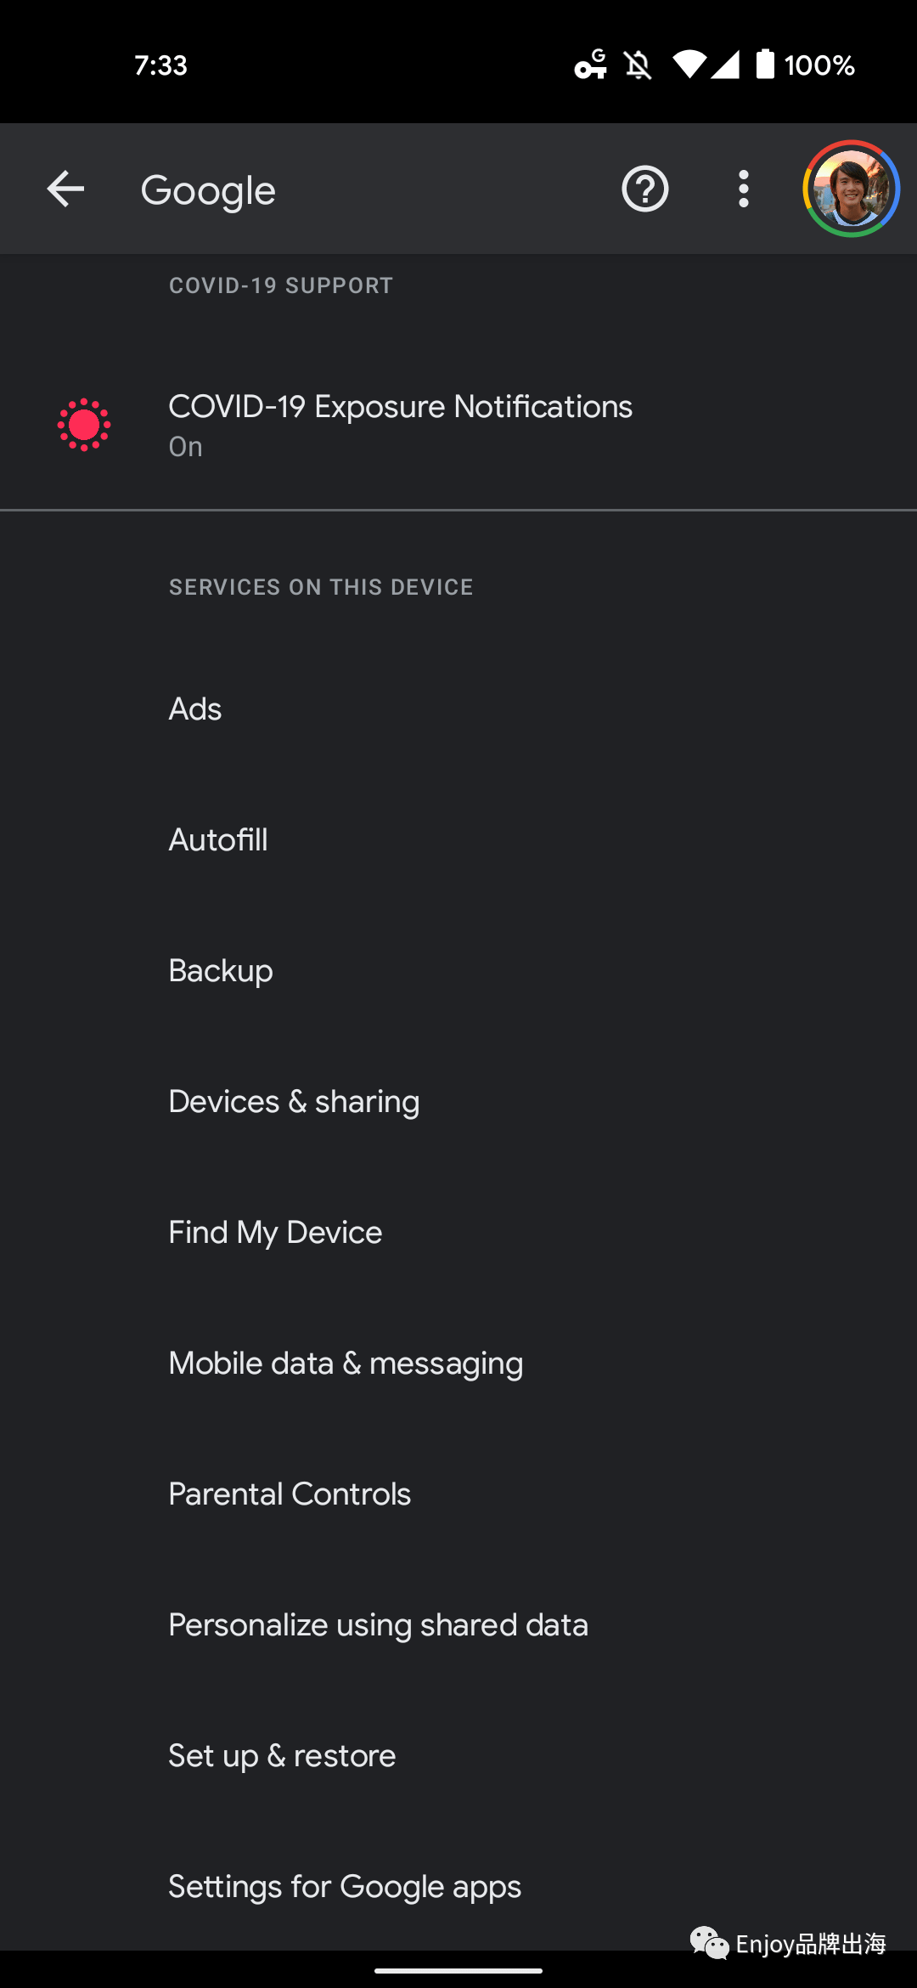Open Find My Device
The height and width of the screenshot is (1988, 917).
pyautogui.click(x=458, y=1233)
